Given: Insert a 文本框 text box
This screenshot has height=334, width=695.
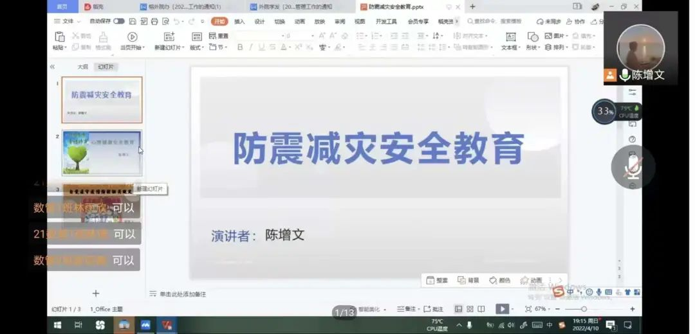Looking at the screenshot, I should (510, 37).
